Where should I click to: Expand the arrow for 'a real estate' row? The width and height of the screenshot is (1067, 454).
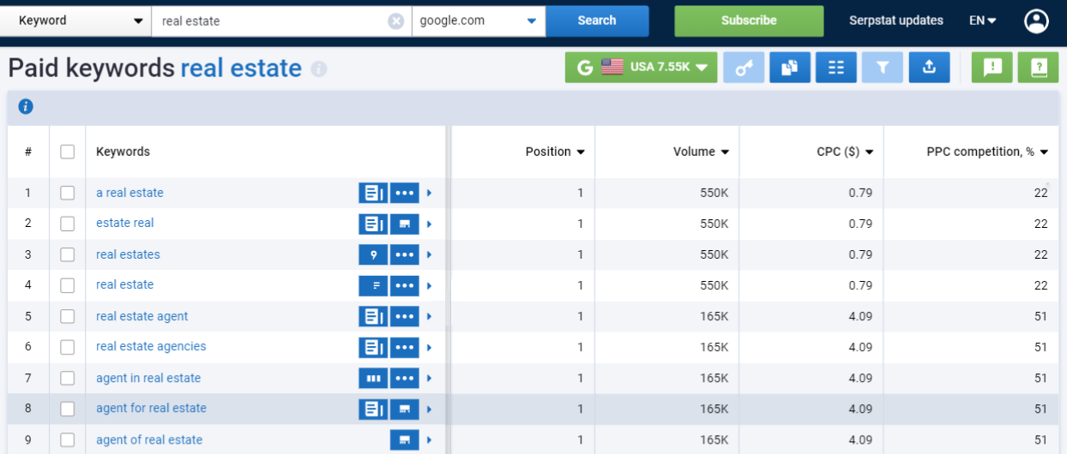click(429, 193)
